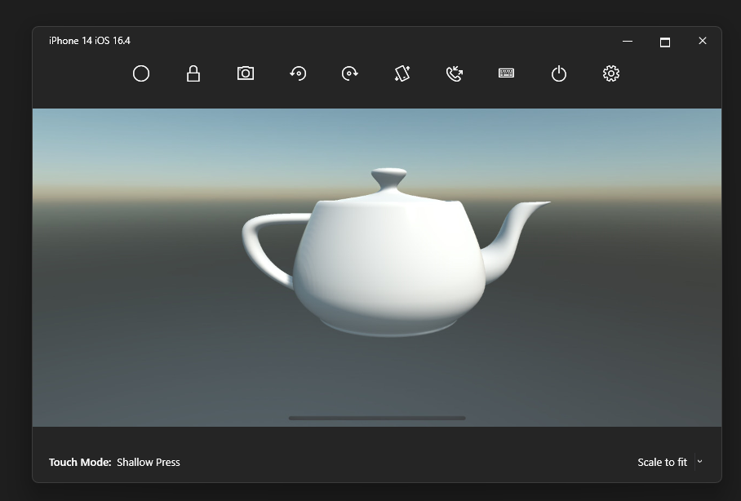
Task: Toggle the software keyboard icon
Action: [506, 73]
